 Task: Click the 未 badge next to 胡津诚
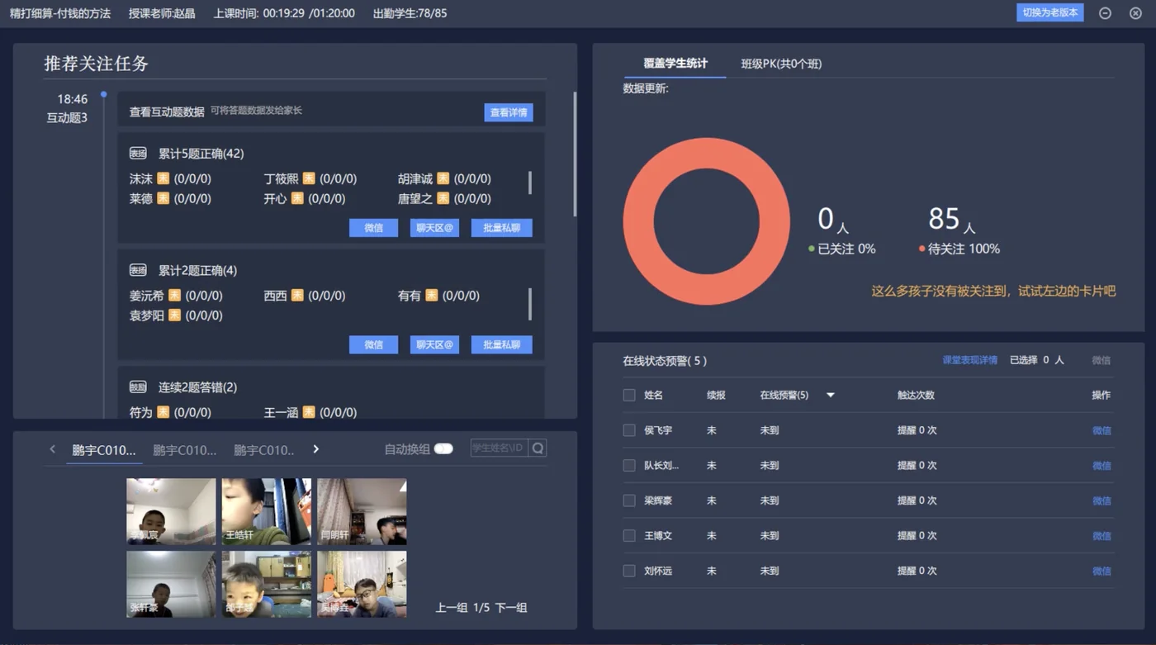[443, 178]
